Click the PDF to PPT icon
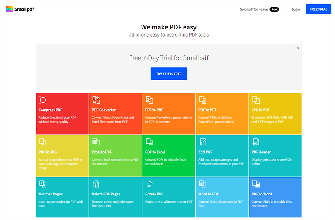The height and width of the screenshot is (220, 335). [x=203, y=100]
